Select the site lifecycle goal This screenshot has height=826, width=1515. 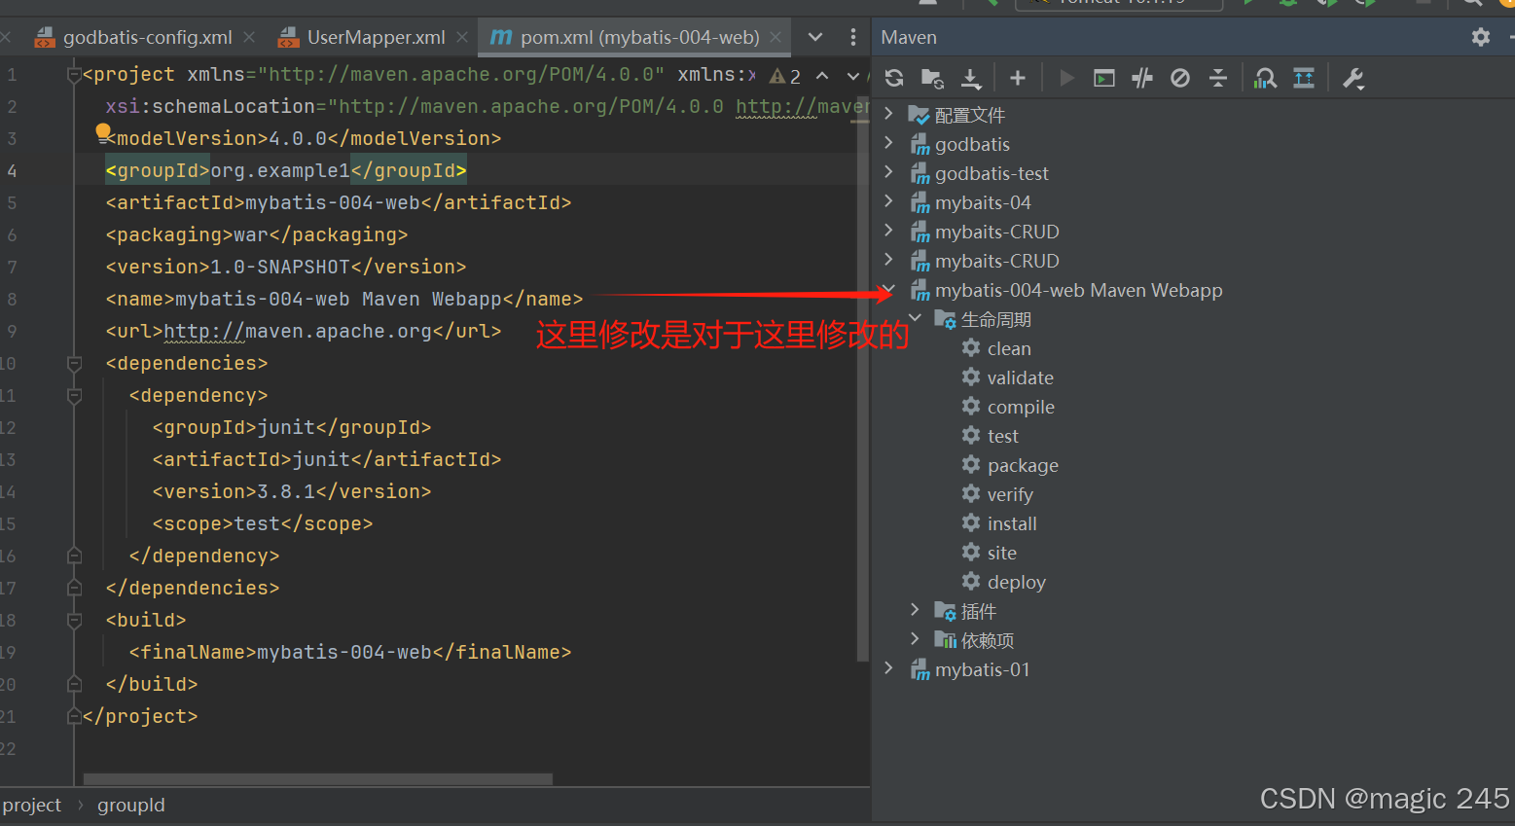[1001, 553]
